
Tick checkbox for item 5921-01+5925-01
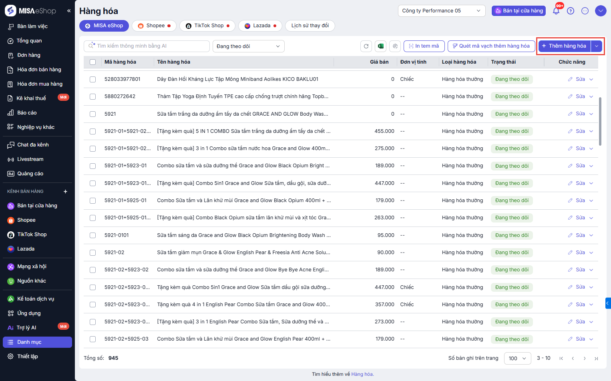pyautogui.click(x=93, y=201)
